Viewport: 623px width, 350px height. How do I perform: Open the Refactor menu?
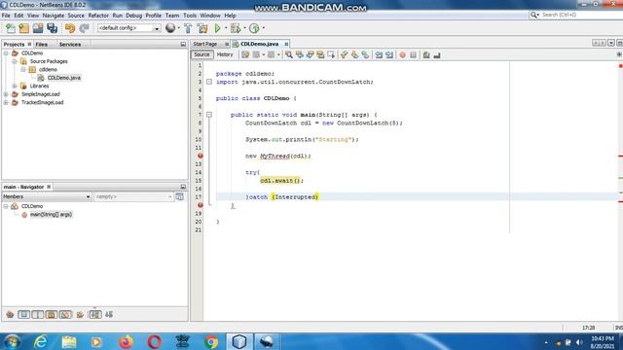click(98, 16)
